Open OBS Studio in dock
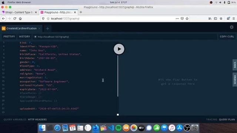The width and height of the screenshot is (237, 133). (x=187, y=128)
